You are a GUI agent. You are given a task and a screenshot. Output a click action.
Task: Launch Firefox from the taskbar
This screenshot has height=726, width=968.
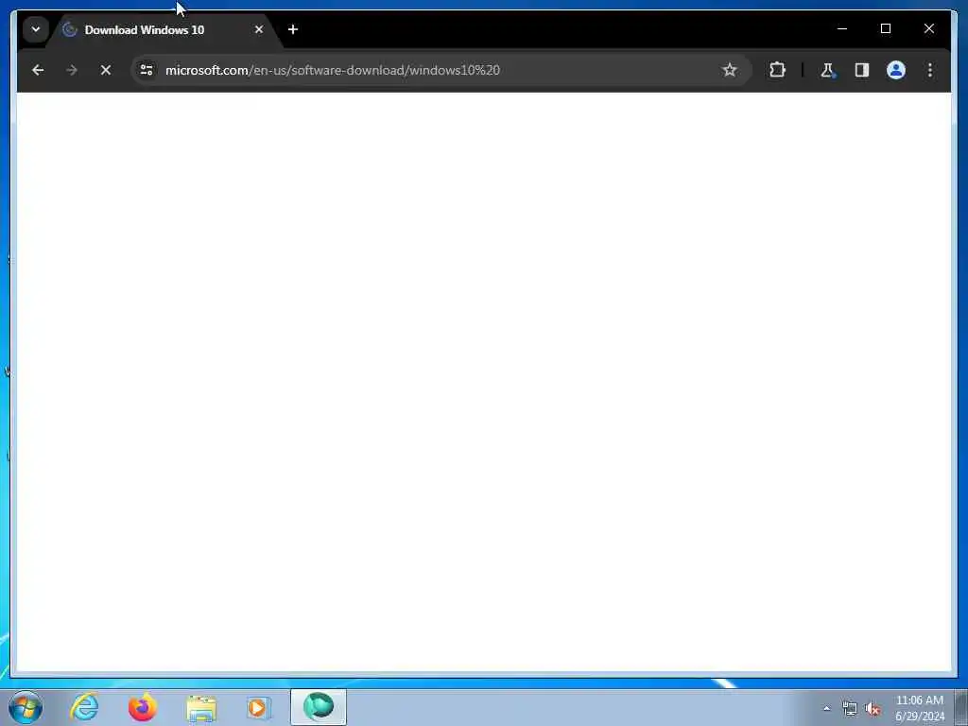coord(142,707)
